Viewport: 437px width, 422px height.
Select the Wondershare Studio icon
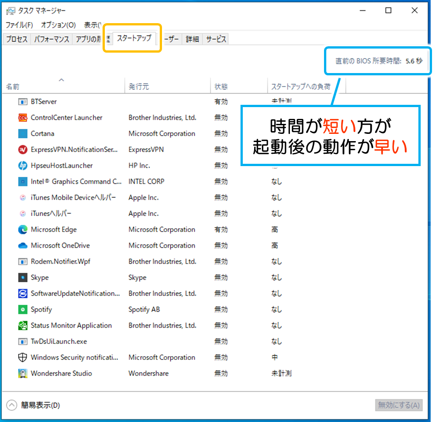click(x=23, y=373)
